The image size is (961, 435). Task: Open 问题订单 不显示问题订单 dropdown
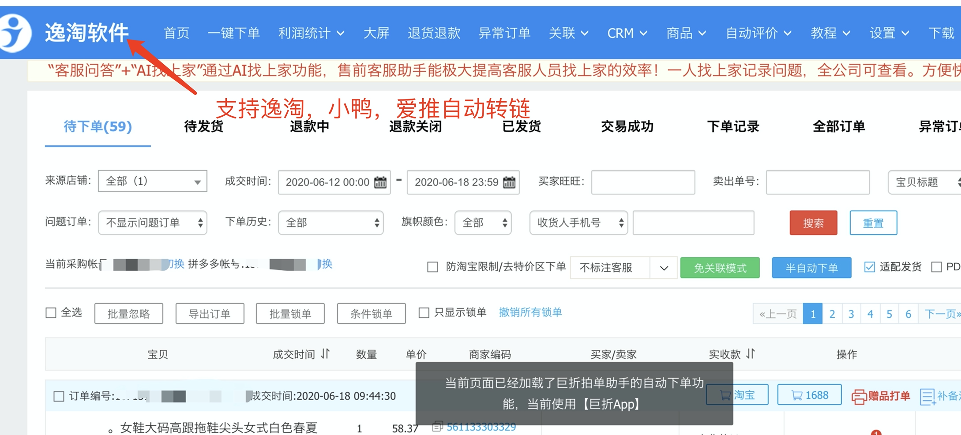tap(153, 222)
